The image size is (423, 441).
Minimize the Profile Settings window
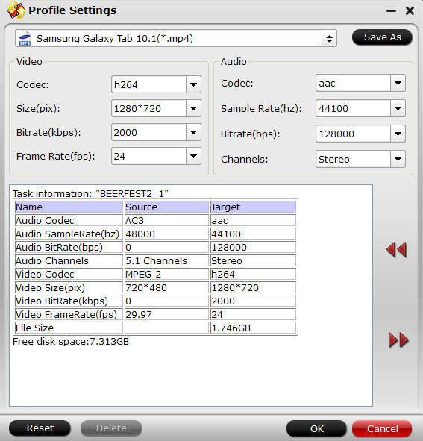(391, 11)
